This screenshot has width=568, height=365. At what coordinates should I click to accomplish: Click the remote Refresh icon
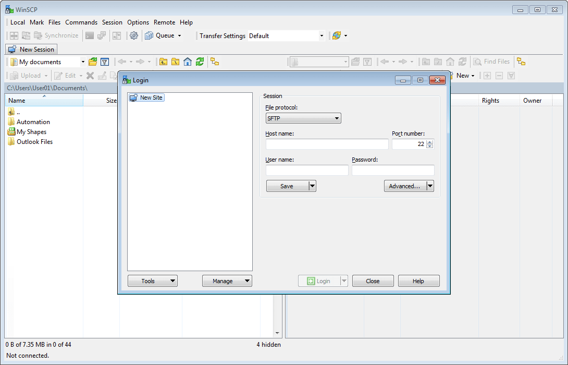tap(462, 62)
